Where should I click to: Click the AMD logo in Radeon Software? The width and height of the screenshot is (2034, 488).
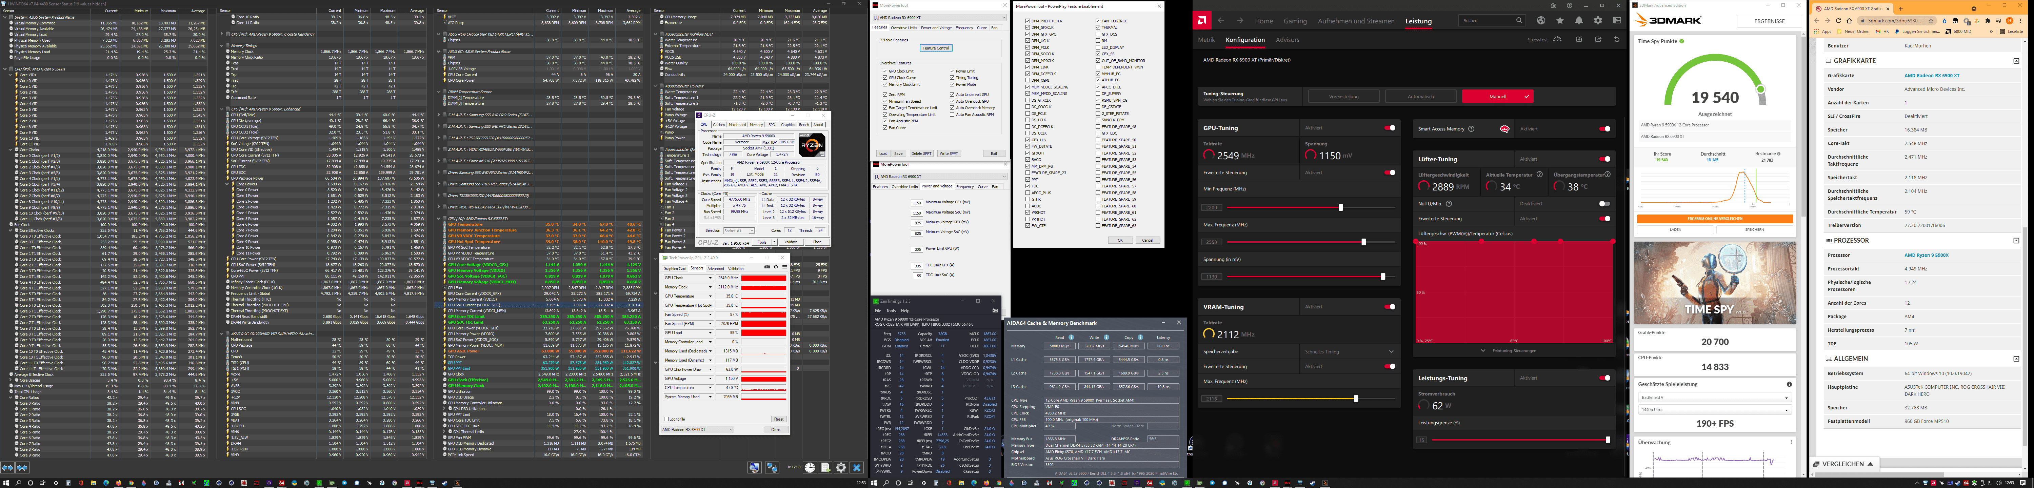[x=1202, y=21]
